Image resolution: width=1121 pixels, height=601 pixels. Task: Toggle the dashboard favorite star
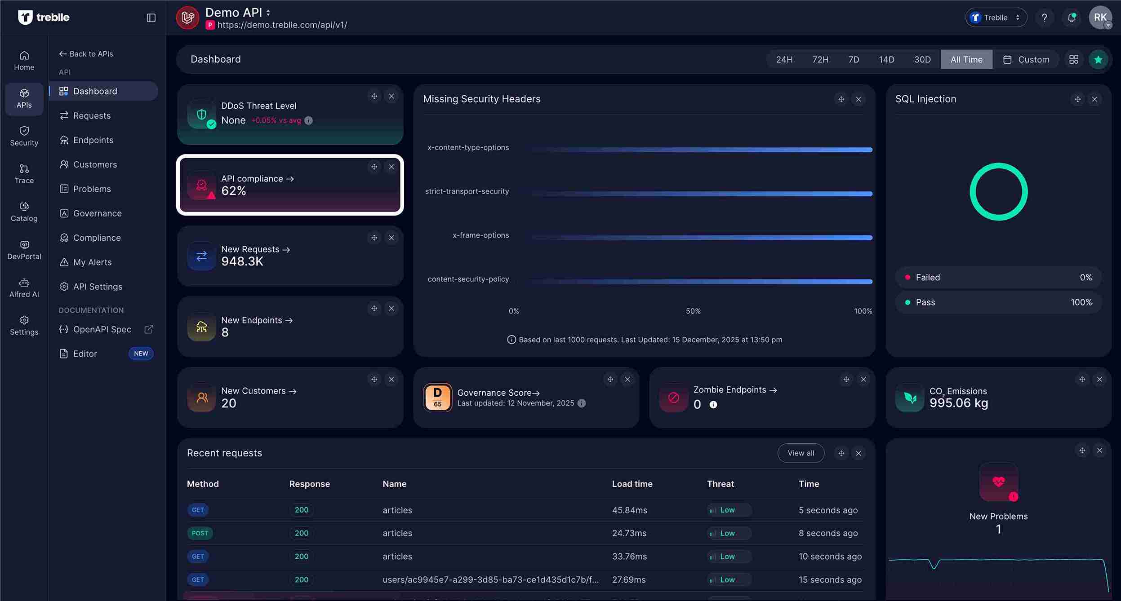click(x=1099, y=59)
